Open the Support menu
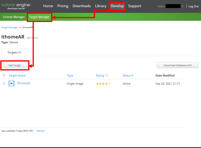The width and height of the screenshot is (201, 148). pos(135,6)
